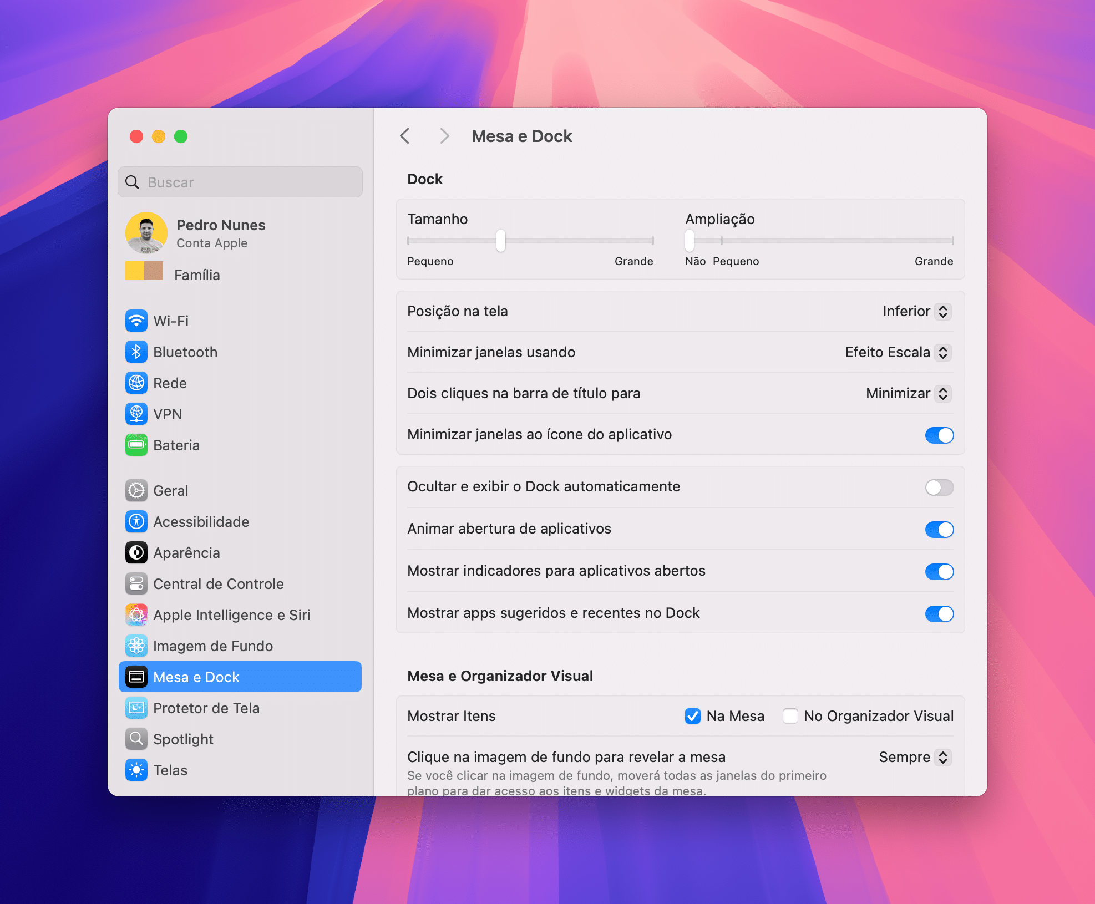Click the Acessibilidade icon
Screen dimensions: 1095x904
point(136,521)
